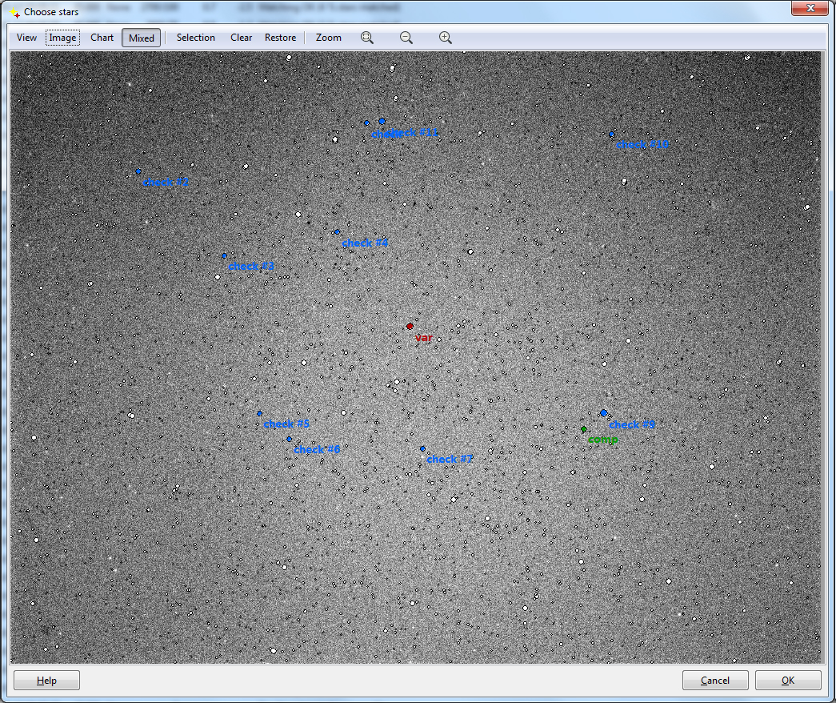Select the check #9 star marker
This screenshot has width=836, height=703.
[x=603, y=412]
